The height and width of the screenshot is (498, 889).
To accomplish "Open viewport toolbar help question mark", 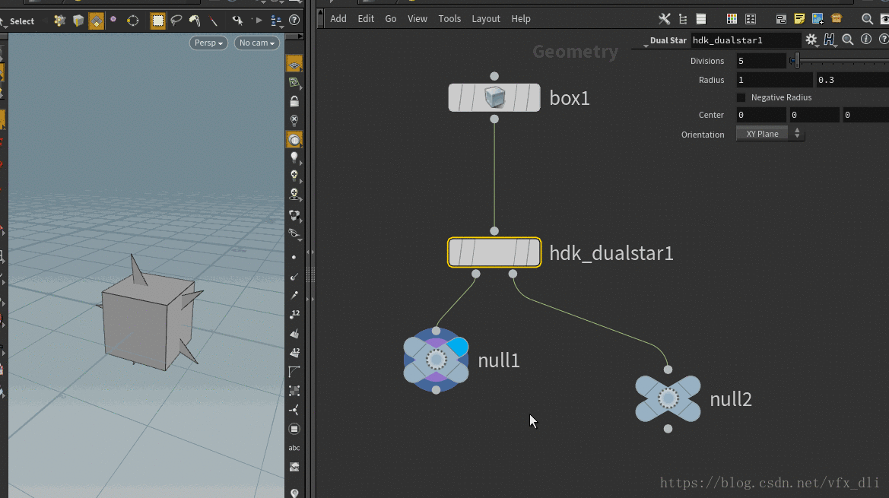I will (x=294, y=21).
